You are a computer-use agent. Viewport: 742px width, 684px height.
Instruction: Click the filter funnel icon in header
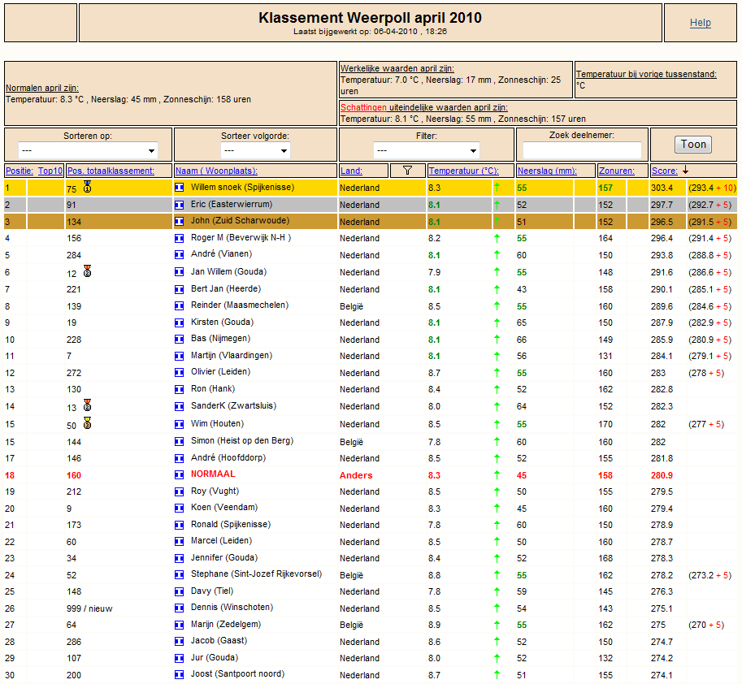pos(407,171)
